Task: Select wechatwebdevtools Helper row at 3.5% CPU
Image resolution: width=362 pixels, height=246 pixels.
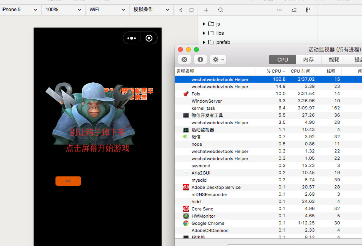Action: [268, 123]
